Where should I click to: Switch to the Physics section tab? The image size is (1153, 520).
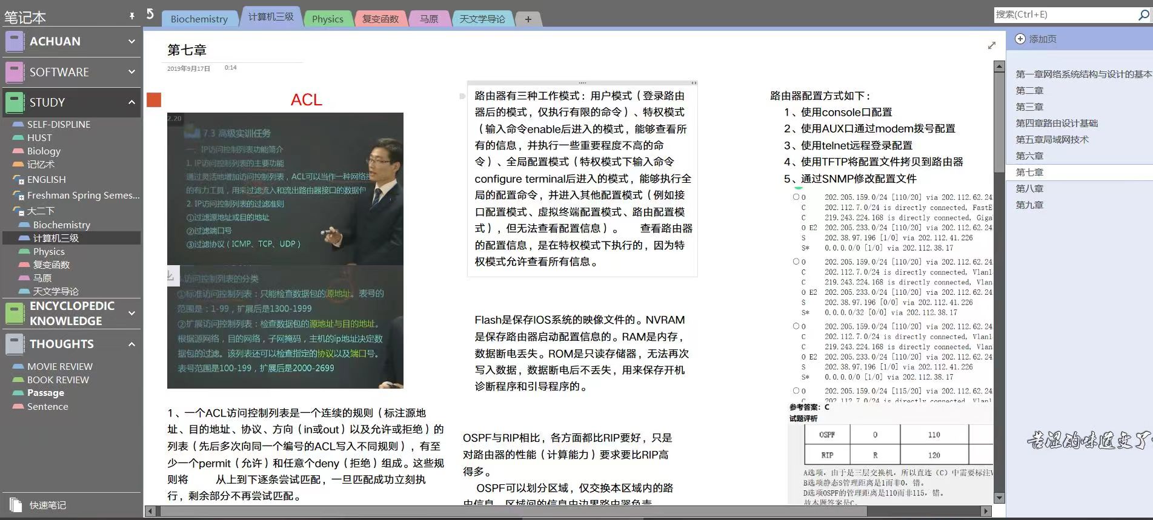click(327, 19)
